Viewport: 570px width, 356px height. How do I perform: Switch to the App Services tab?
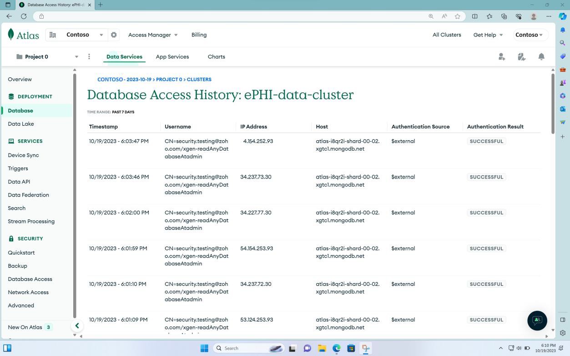pos(172,56)
